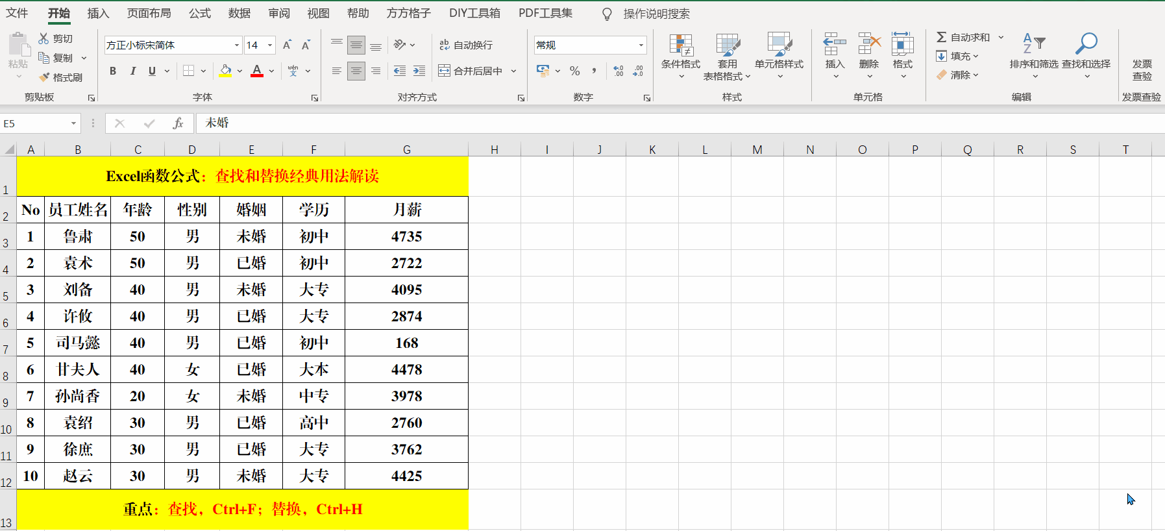The width and height of the screenshot is (1165, 531).
Task: Open the Fill (填充) dropdown
Action: 957,56
